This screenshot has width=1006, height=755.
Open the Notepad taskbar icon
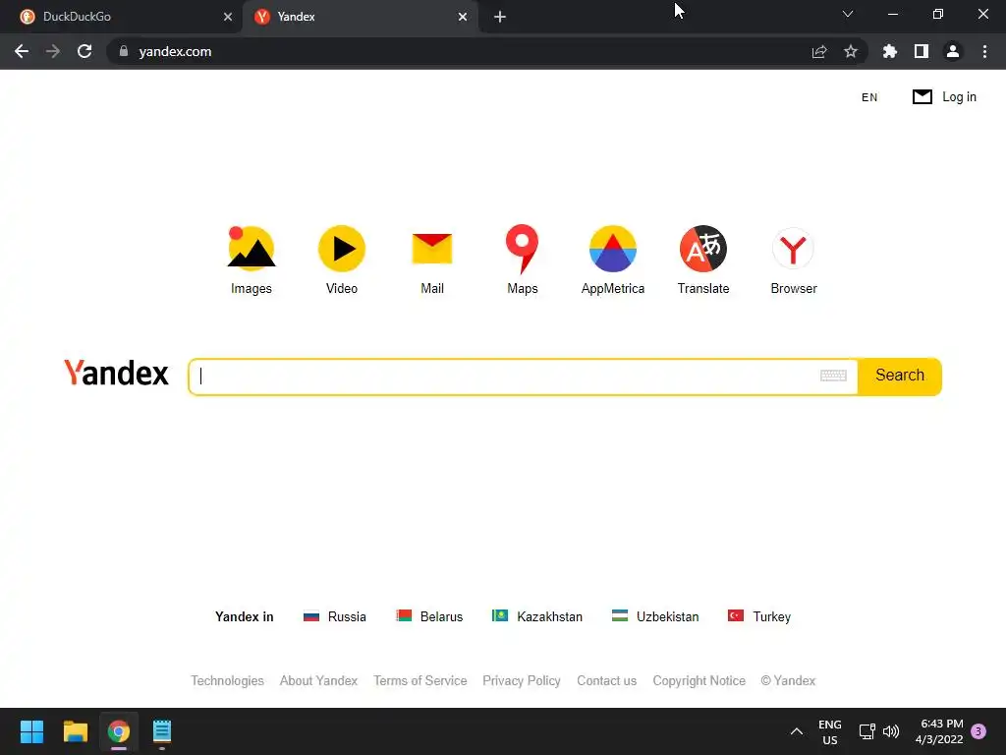tap(162, 731)
